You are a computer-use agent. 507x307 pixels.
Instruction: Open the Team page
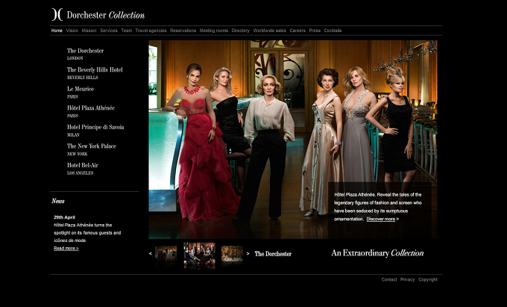point(127,31)
